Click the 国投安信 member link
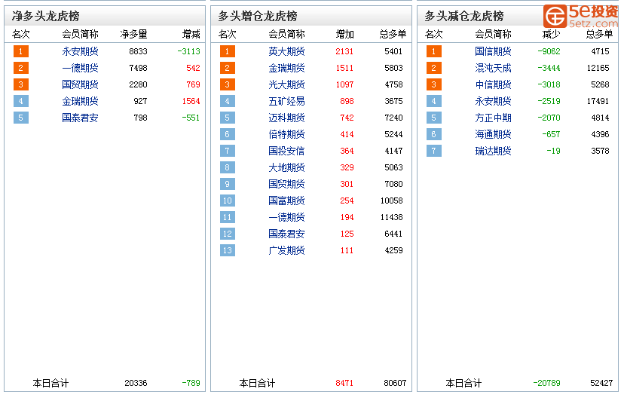The width and height of the screenshot is (624, 395). [286, 151]
